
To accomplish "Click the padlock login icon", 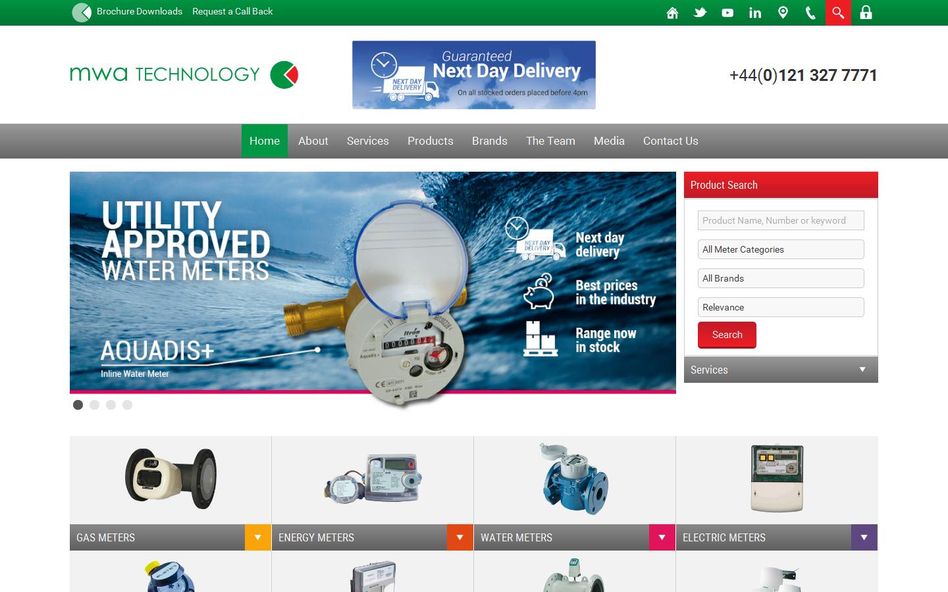I will [x=866, y=12].
